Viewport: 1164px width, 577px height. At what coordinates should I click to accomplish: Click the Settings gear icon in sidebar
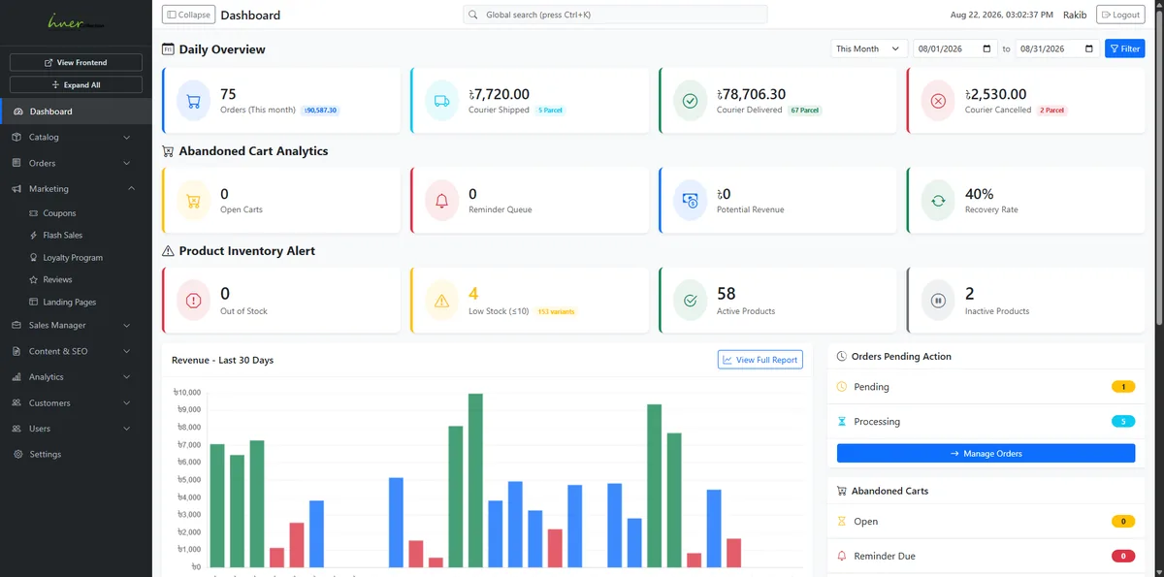(x=18, y=454)
